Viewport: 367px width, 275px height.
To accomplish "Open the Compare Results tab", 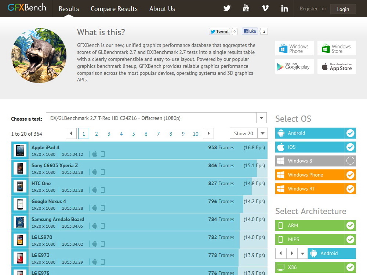I will (114, 9).
